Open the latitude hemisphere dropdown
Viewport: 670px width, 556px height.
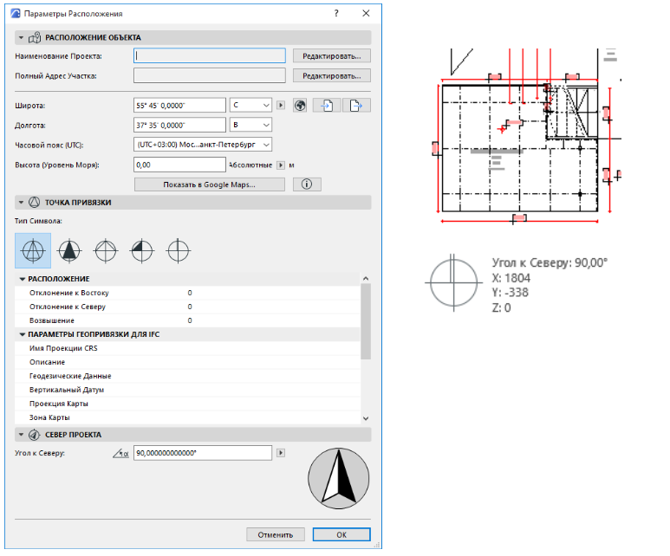251,106
